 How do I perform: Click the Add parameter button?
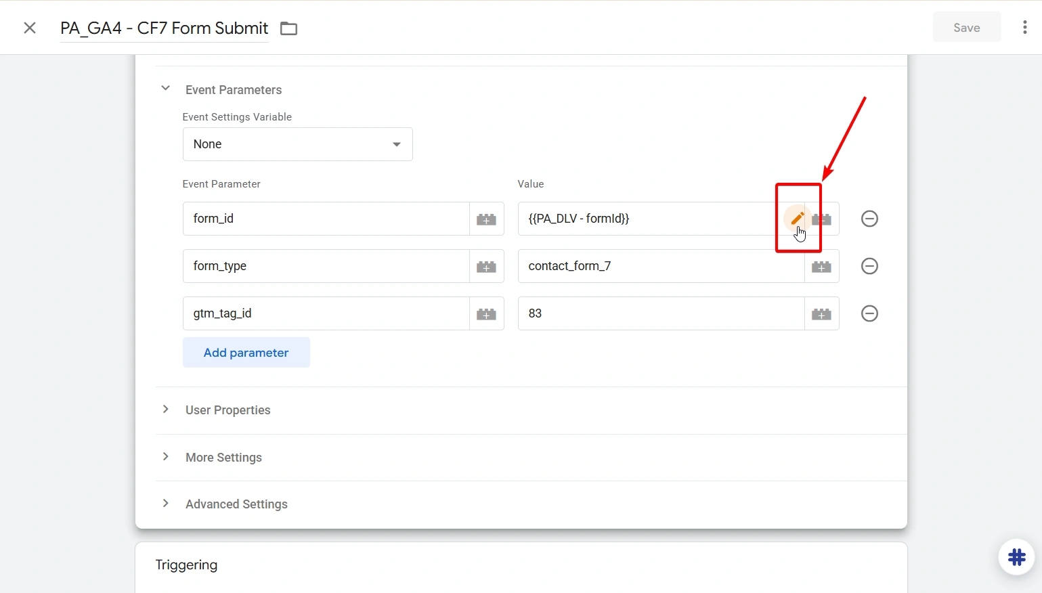click(x=246, y=353)
